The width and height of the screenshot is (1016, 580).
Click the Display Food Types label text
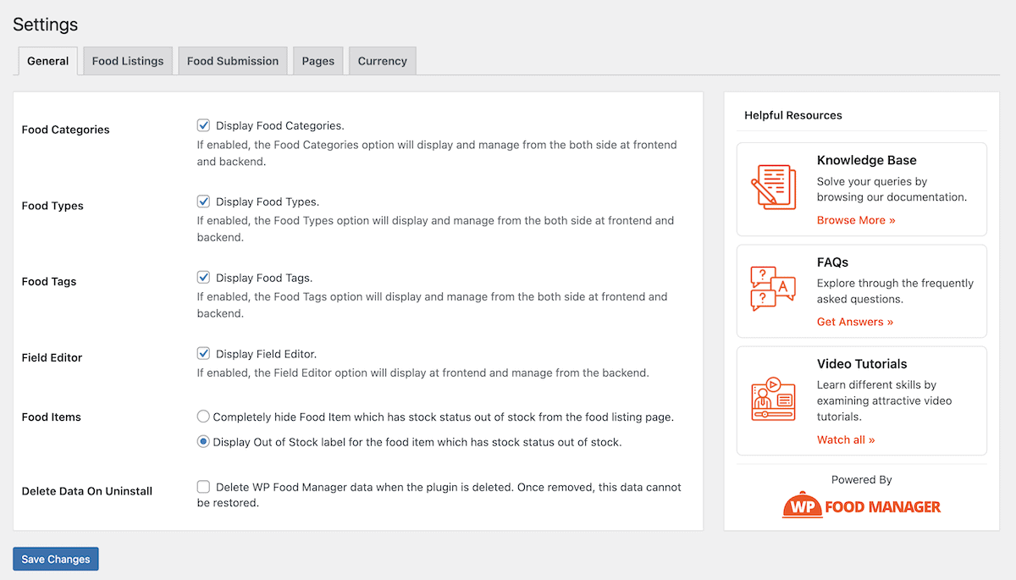(268, 202)
